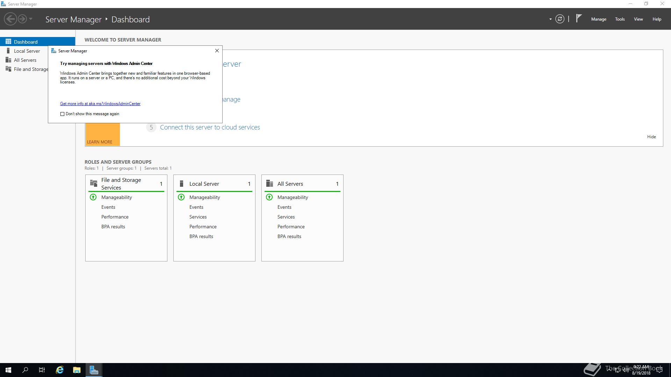Screen dimensions: 671x377
Task: Open Manageability in Local Server tile
Action: click(x=204, y=197)
